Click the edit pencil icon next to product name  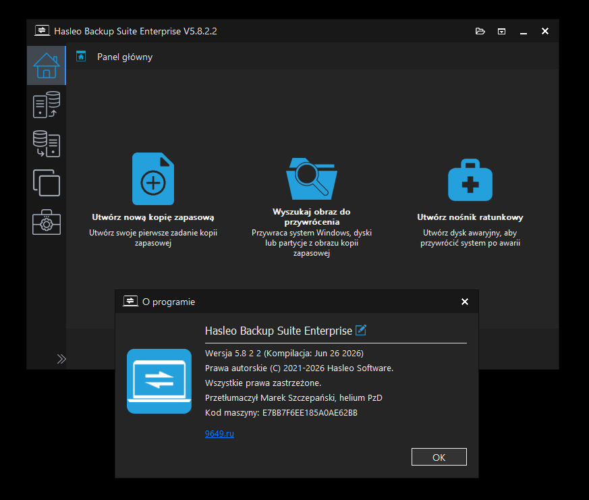click(x=360, y=330)
